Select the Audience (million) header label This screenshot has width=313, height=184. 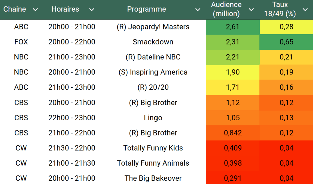pos(226,9)
